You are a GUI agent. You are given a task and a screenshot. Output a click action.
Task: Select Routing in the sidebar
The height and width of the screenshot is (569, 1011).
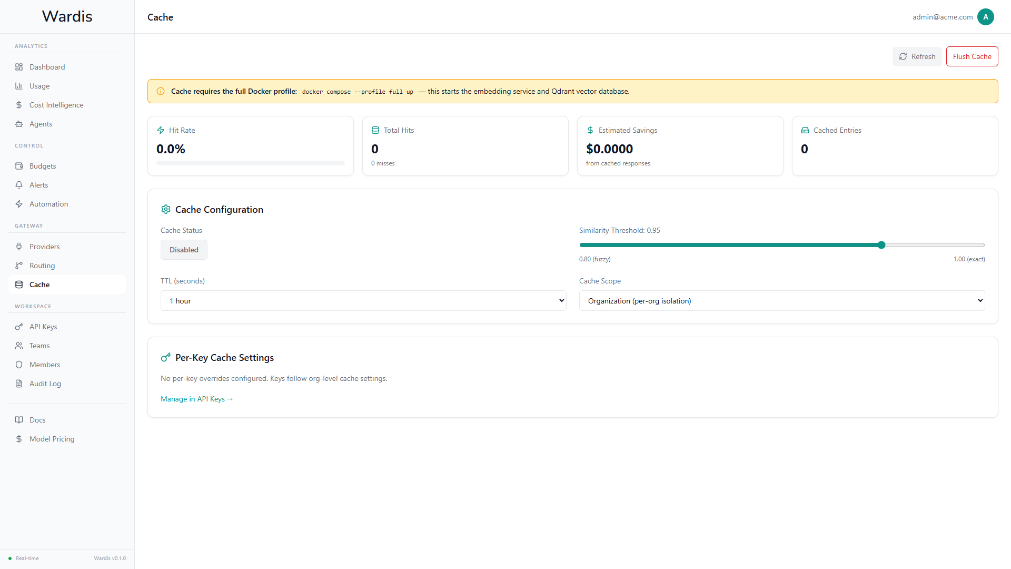(x=67, y=266)
